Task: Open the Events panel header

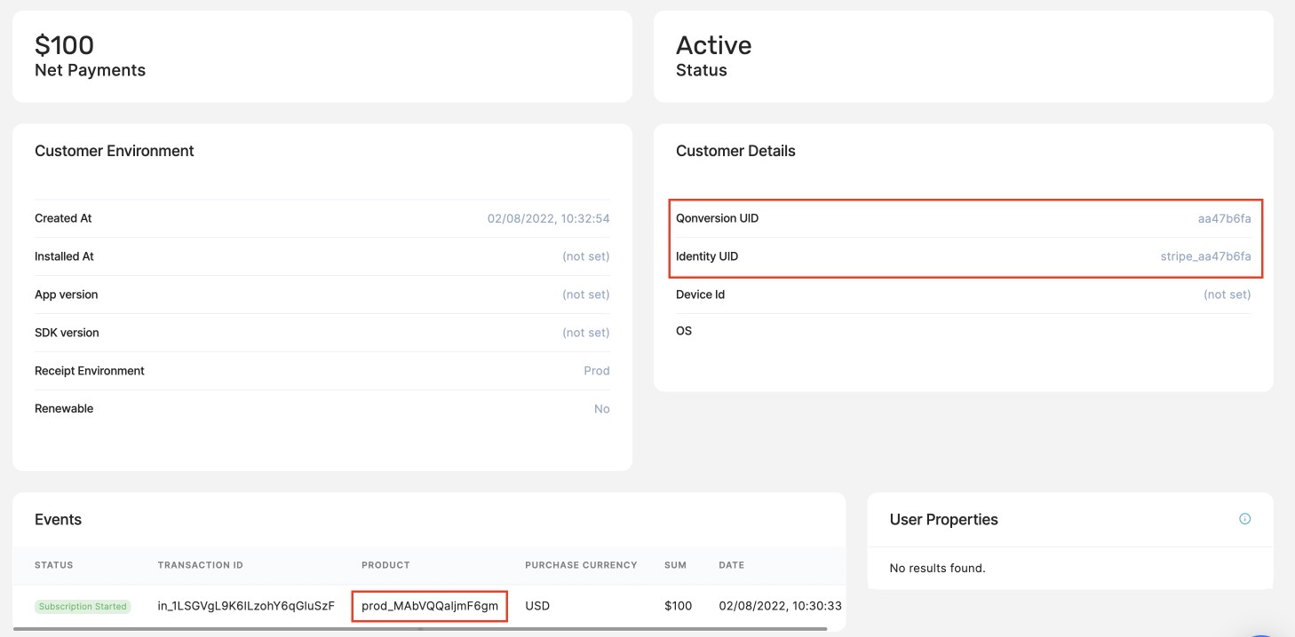Action: coord(57,518)
